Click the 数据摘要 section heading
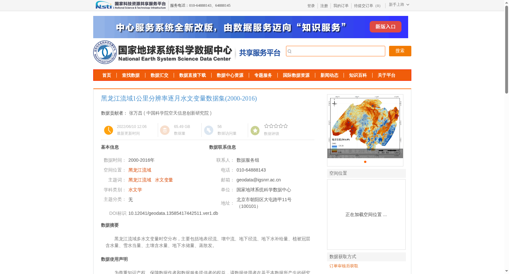This screenshot has width=509, height=274. pos(110,225)
